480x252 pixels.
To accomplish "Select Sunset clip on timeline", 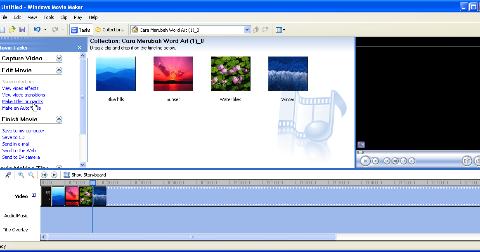I will [72, 196].
